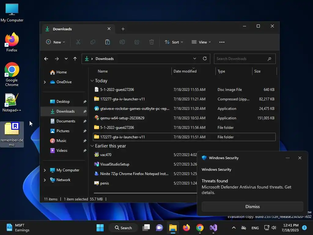
Task: Click the taskbar Search box
Action: click(123, 228)
